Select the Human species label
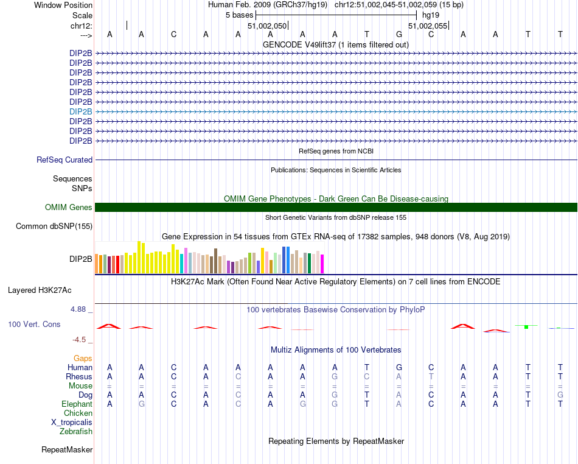This screenshot has height=464, width=578. [80, 367]
